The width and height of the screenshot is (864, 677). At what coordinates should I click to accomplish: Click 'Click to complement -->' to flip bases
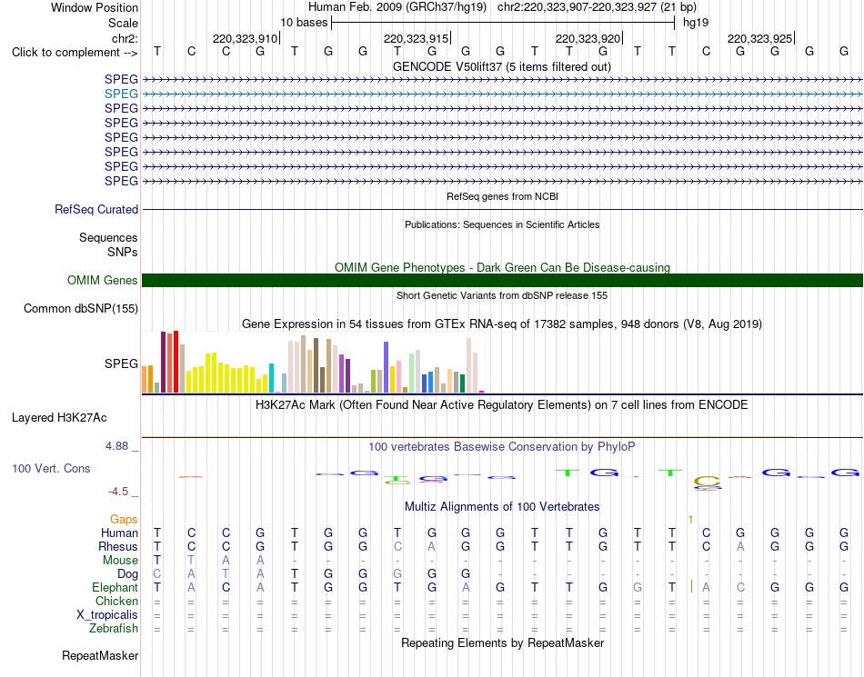[75, 53]
